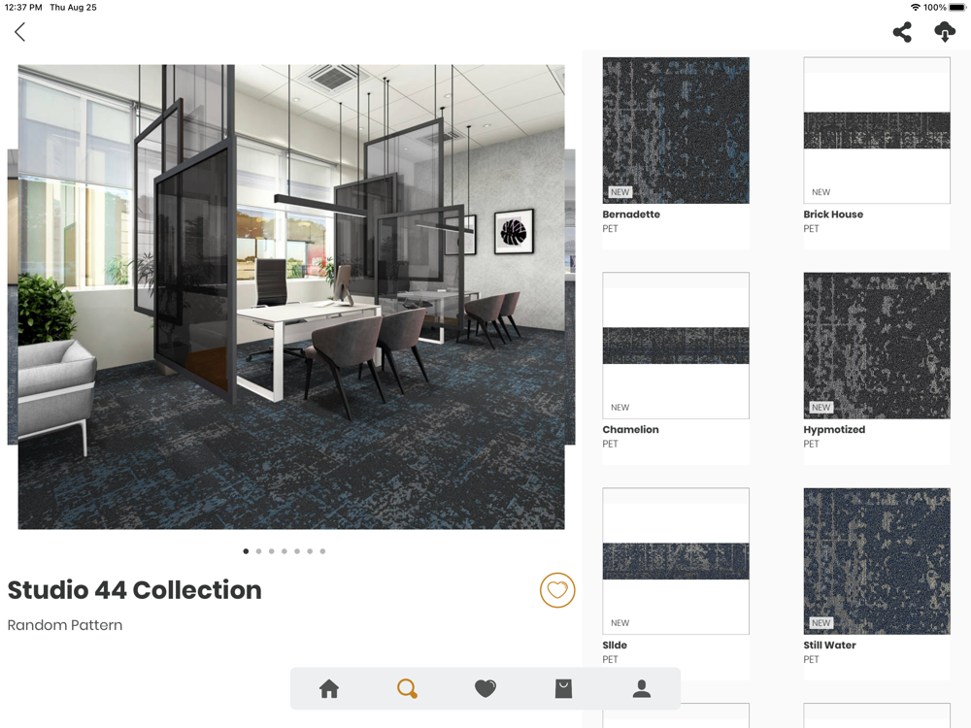Jump to the first carousel dot
The width and height of the screenshot is (971, 728).
click(246, 551)
